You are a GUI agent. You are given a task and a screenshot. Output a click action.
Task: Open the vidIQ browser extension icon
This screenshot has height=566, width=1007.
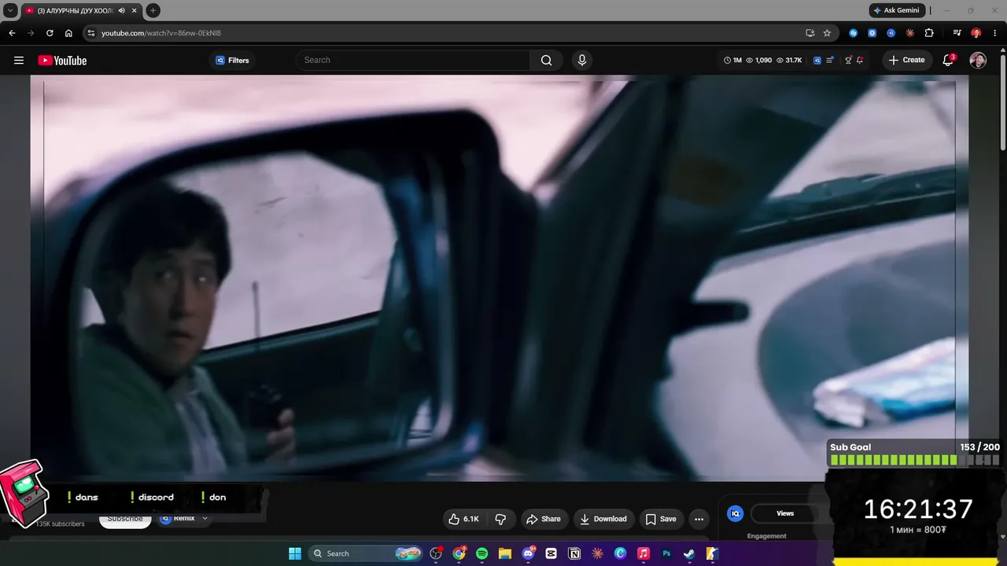click(891, 33)
